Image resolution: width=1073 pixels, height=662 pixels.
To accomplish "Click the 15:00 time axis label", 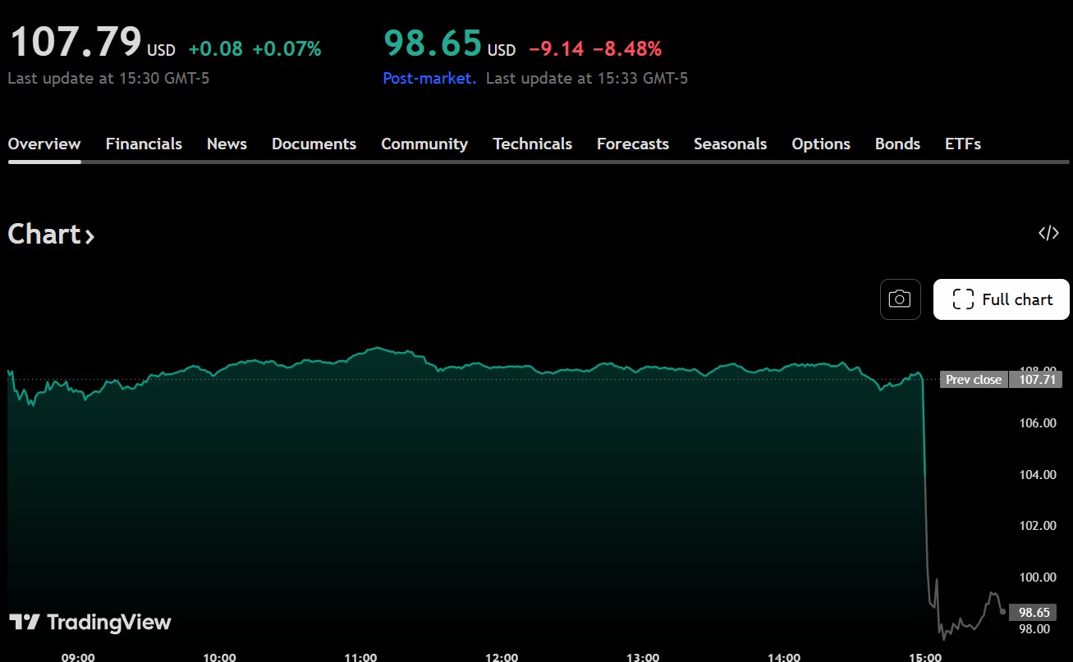I will click(925, 656).
